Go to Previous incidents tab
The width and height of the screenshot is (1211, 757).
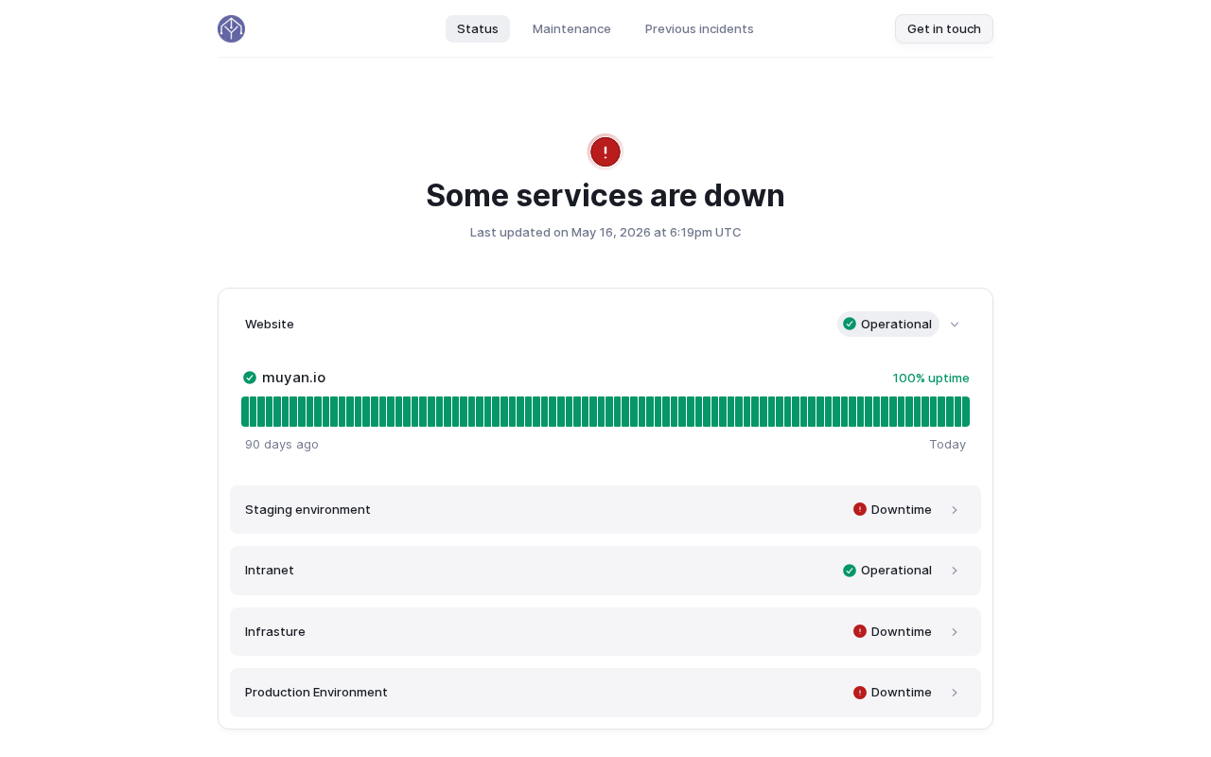click(699, 28)
